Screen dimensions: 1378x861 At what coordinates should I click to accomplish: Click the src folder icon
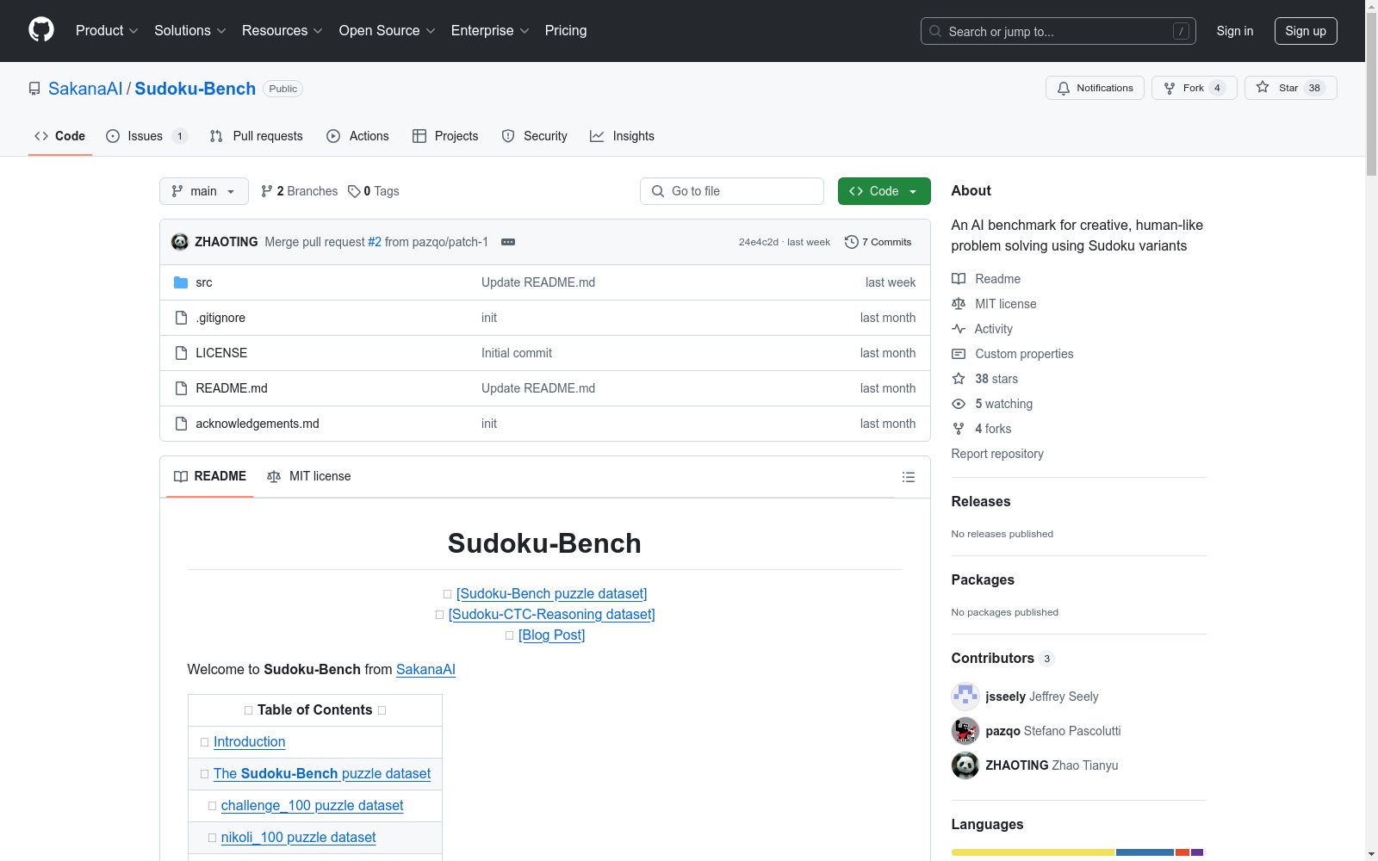tap(181, 282)
